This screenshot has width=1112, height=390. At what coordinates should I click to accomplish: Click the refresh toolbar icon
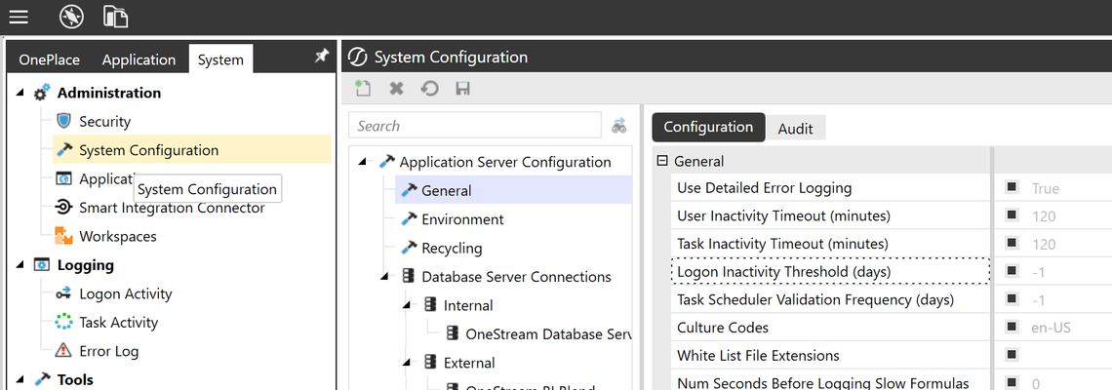click(430, 89)
